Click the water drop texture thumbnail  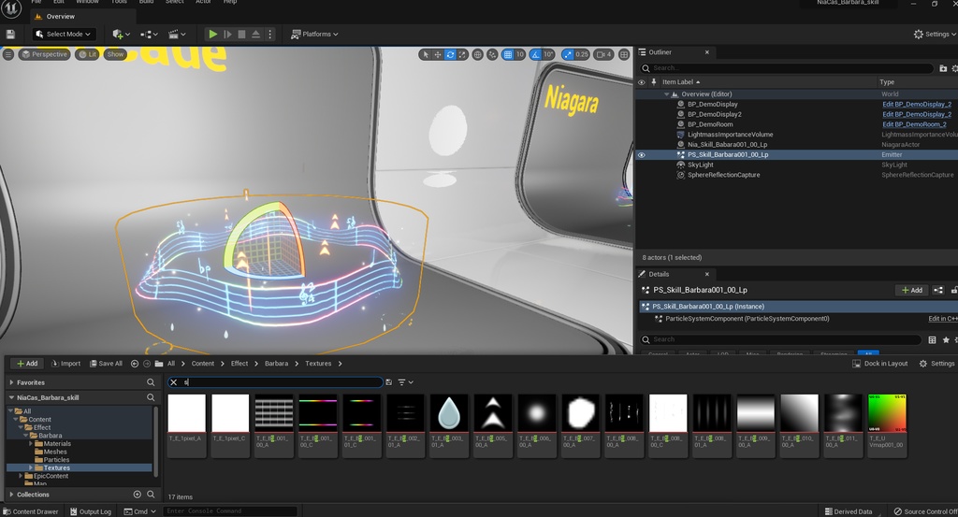[448, 412]
